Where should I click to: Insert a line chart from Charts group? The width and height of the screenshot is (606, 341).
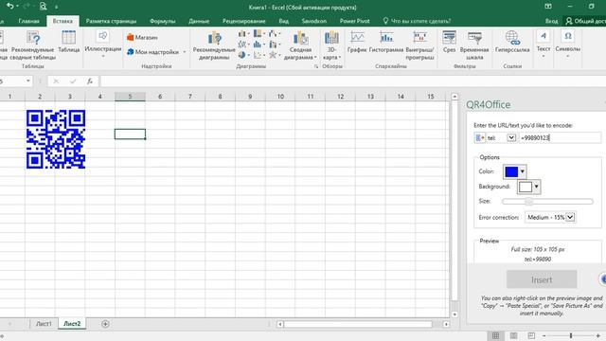[x=244, y=45]
